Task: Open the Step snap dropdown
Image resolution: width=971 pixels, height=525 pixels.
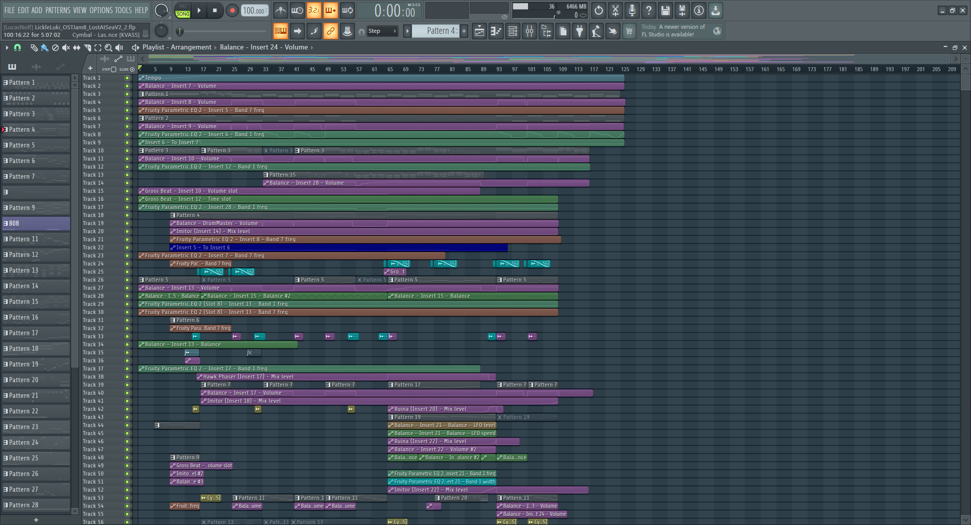Action: (382, 31)
